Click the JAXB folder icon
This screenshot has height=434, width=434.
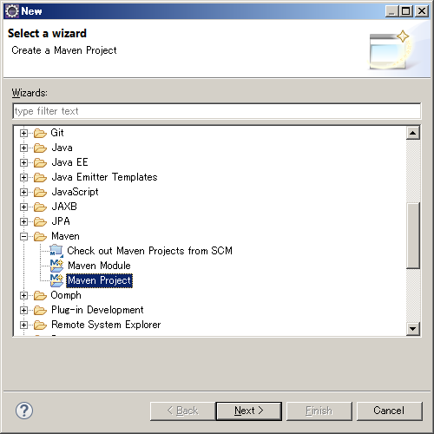point(40,207)
